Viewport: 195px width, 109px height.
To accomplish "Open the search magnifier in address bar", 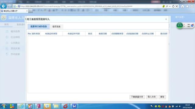I will tap(167, 6).
